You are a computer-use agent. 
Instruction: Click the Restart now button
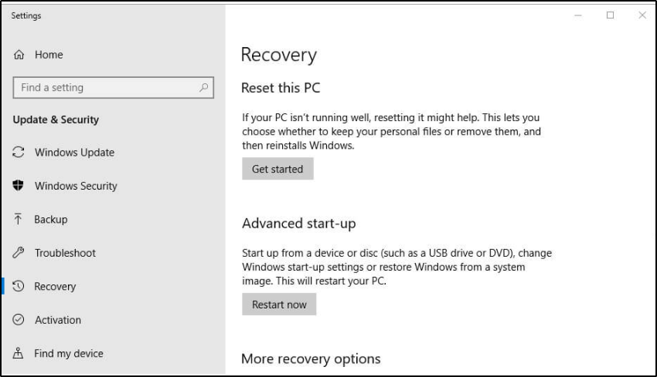pos(279,305)
